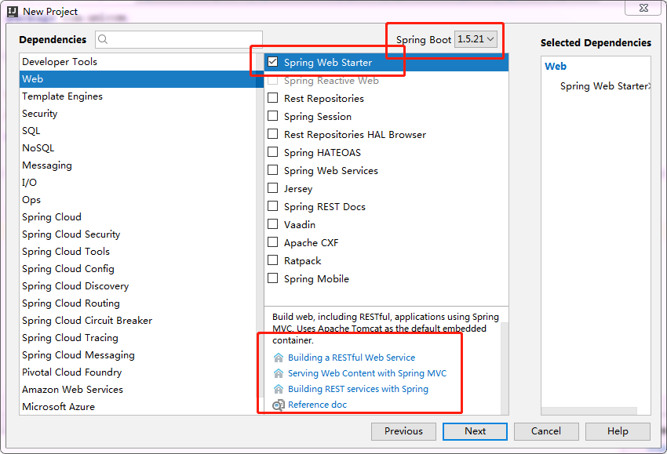667x454 pixels.
Task: Choose Pivotal Cloud Foundry category
Action: tap(138, 372)
